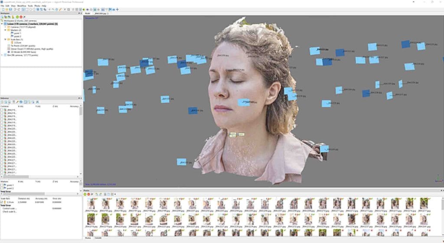Click the New project toolbar icon

3,10
